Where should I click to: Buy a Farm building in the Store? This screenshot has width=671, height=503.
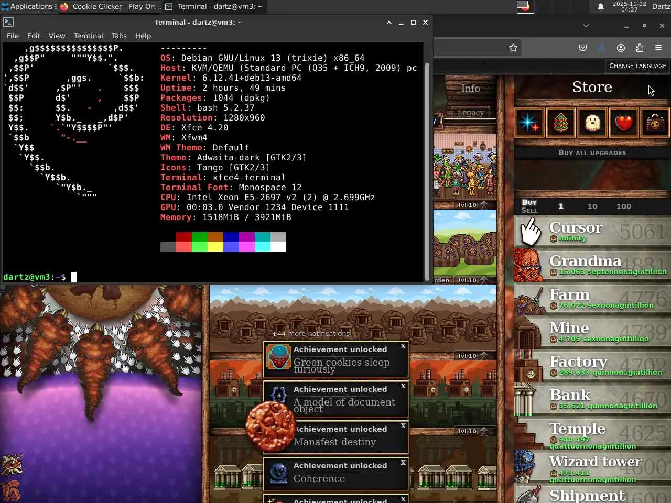click(592, 298)
